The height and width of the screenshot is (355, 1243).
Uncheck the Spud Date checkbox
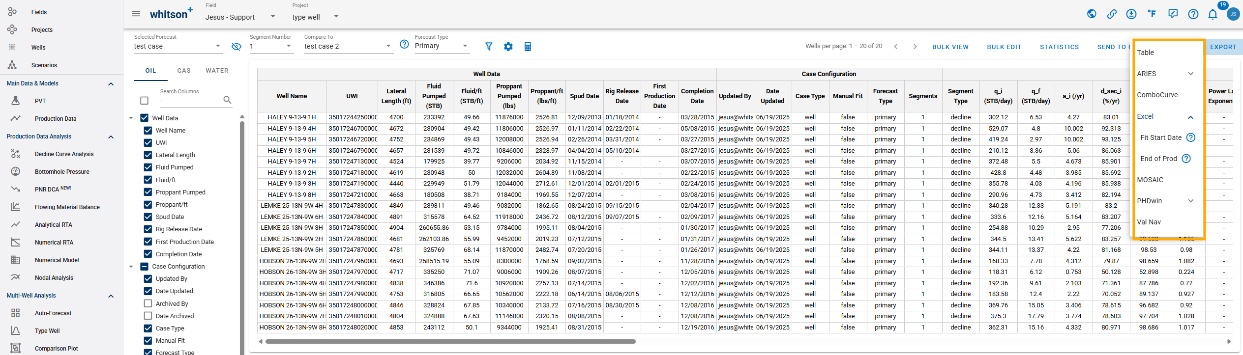[x=148, y=217]
